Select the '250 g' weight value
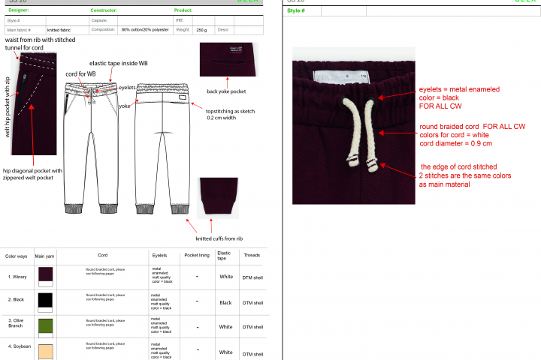 [x=201, y=30]
